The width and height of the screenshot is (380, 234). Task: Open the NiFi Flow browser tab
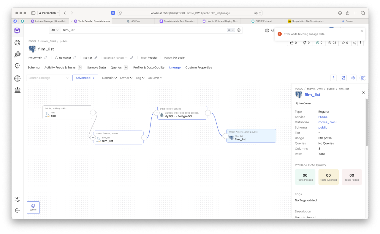[x=133, y=21]
